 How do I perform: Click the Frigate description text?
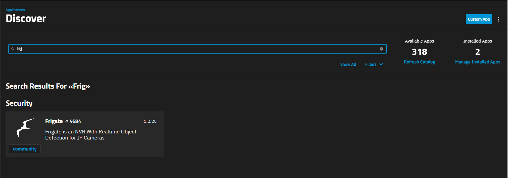pyautogui.click(x=91, y=135)
